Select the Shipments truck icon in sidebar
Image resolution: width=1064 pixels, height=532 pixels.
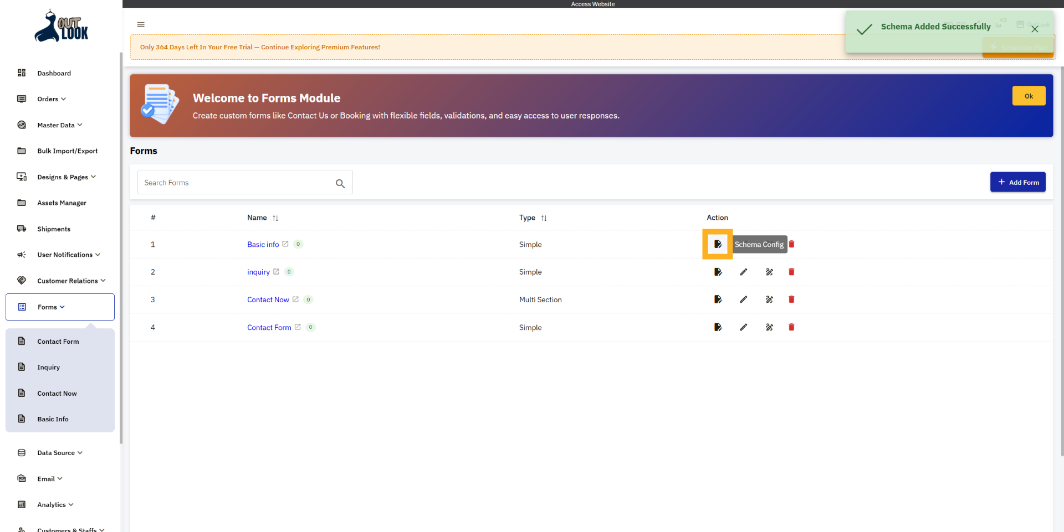point(22,229)
